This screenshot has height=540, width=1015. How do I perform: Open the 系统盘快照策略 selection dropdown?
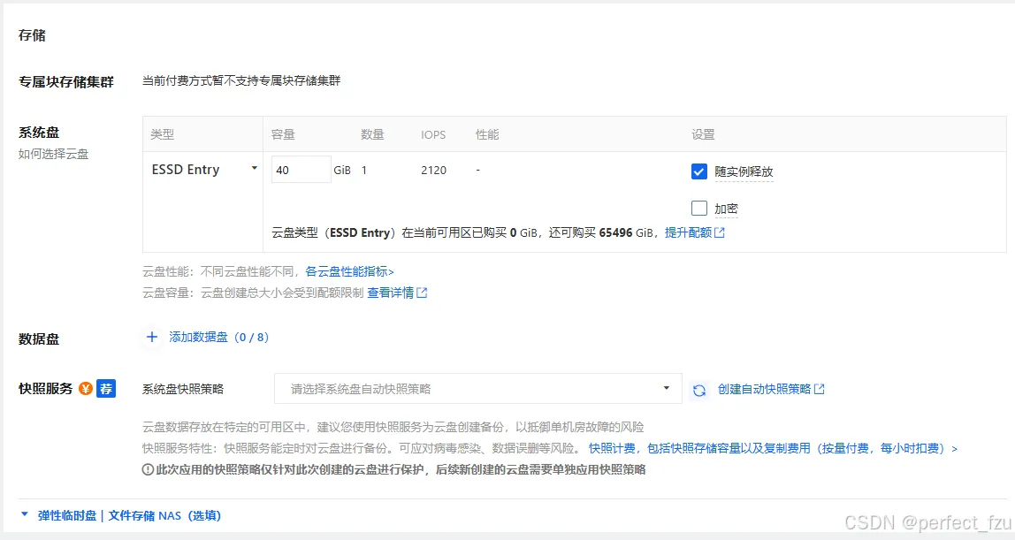click(478, 389)
